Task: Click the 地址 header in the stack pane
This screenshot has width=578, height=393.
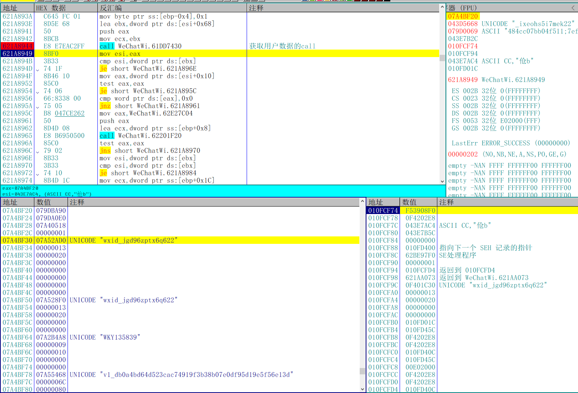Action: [383, 202]
